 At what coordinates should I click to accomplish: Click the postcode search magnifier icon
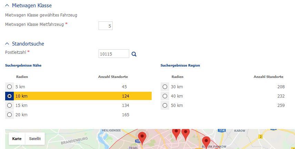tap(134, 54)
